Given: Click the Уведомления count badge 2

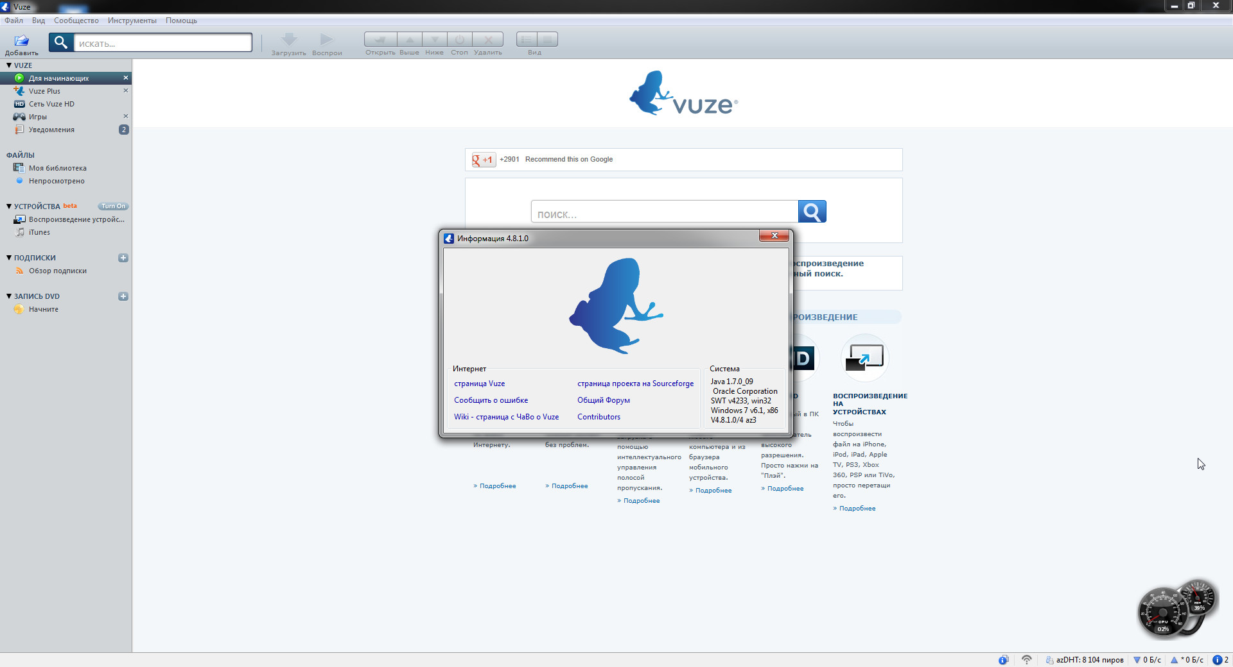Looking at the screenshot, I should point(124,130).
